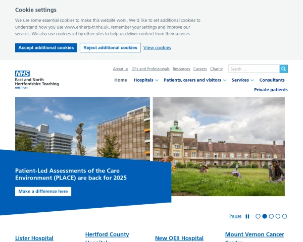Click the gardeners on lawn photo
The height and width of the screenshot is (242, 303).
[219, 146]
